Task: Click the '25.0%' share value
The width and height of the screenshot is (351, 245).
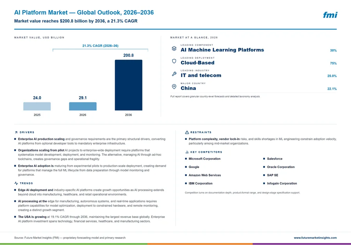Action: point(332,76)
